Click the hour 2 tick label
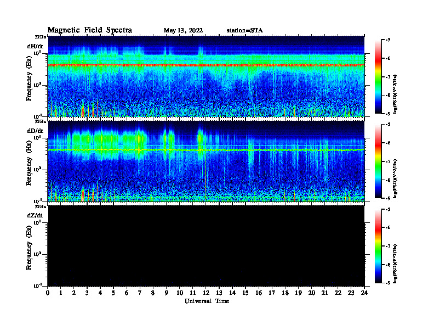Screen dimensions: 434x336 [x=74, y=293]
